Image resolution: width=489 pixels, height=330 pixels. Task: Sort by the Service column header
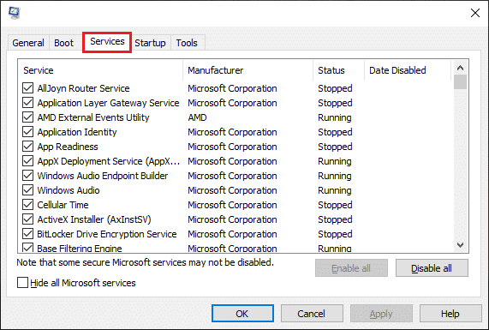(100, 70)
